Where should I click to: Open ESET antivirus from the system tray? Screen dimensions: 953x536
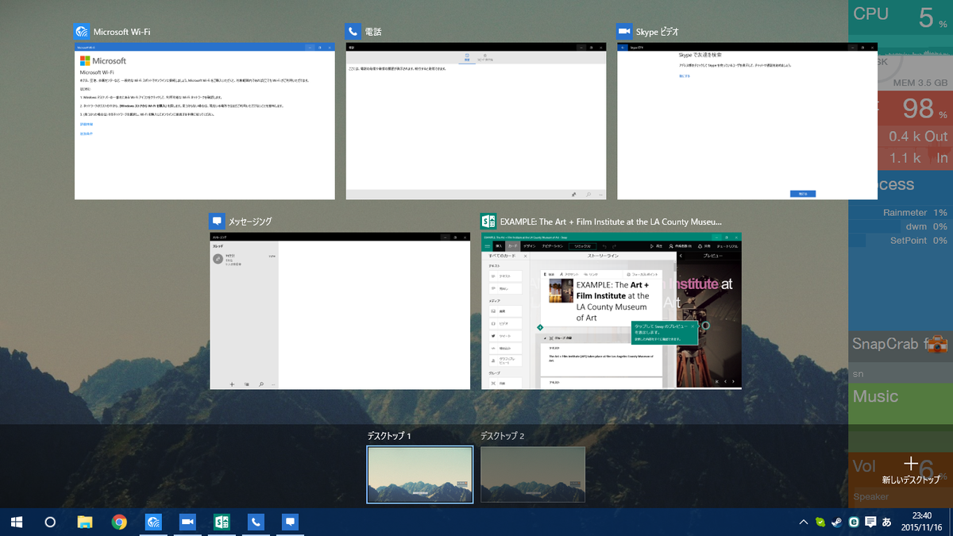tap(854, 522)
